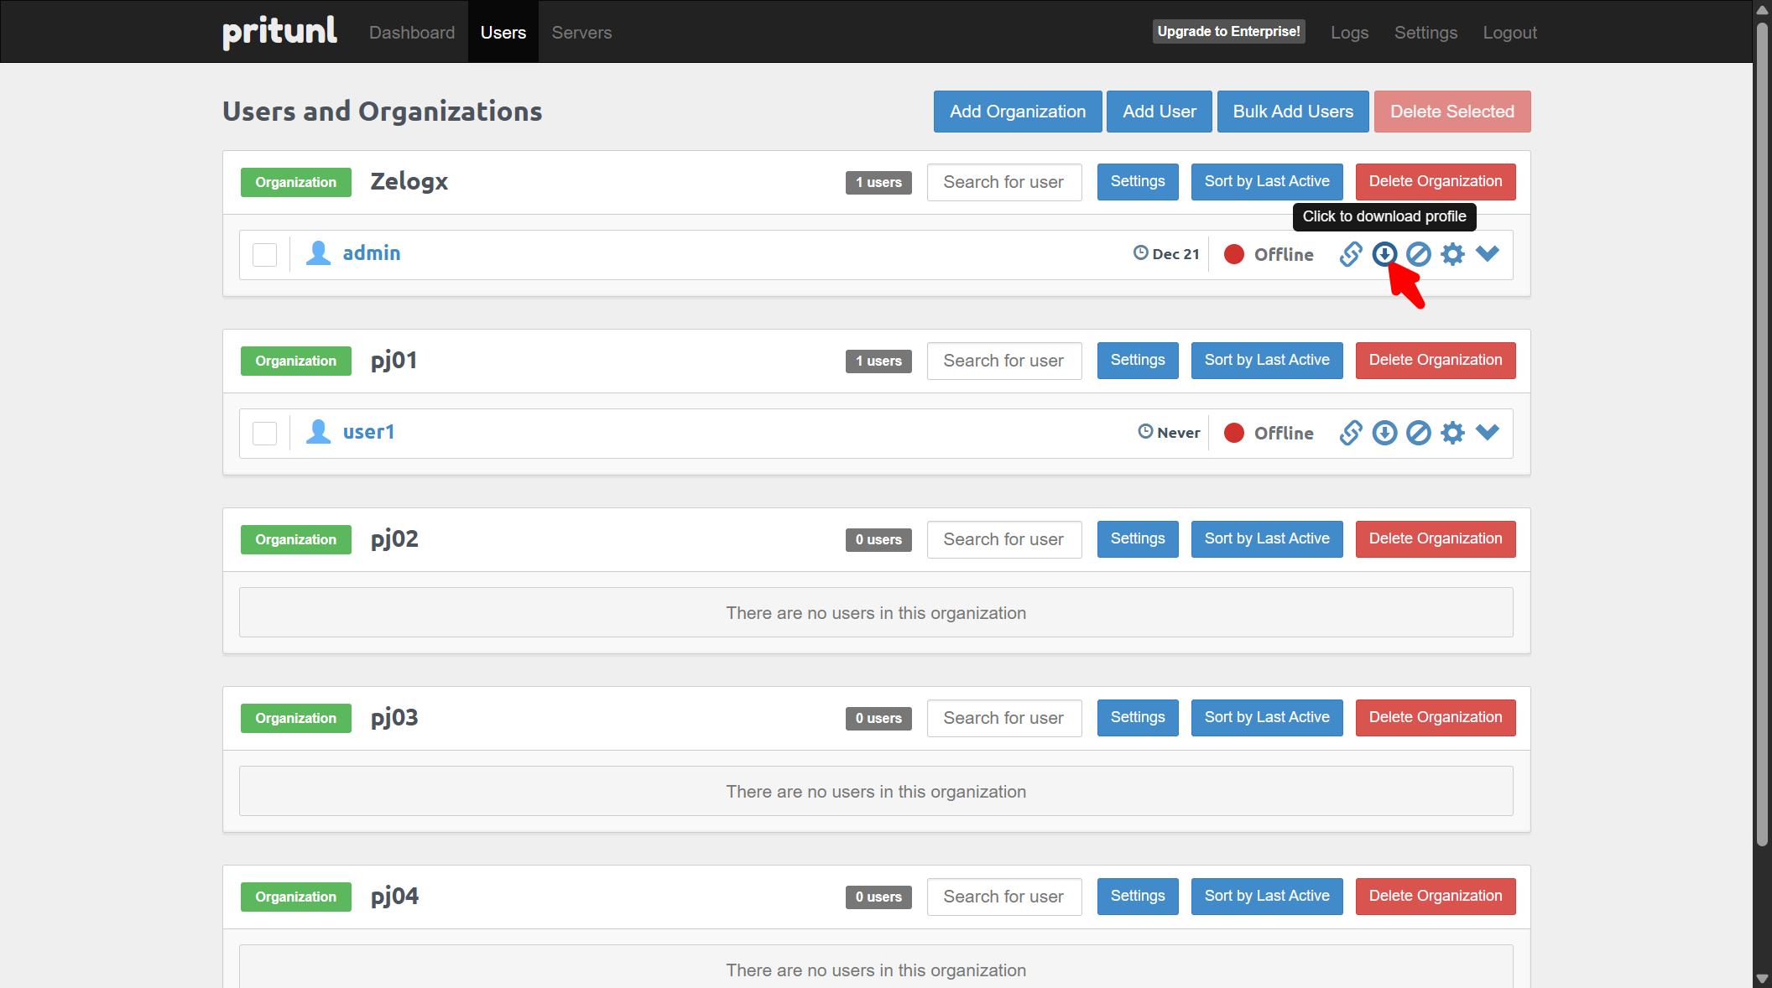Disable the admin user via the circle-slash icon
1772x988 pixels.
click(1419, 254)
